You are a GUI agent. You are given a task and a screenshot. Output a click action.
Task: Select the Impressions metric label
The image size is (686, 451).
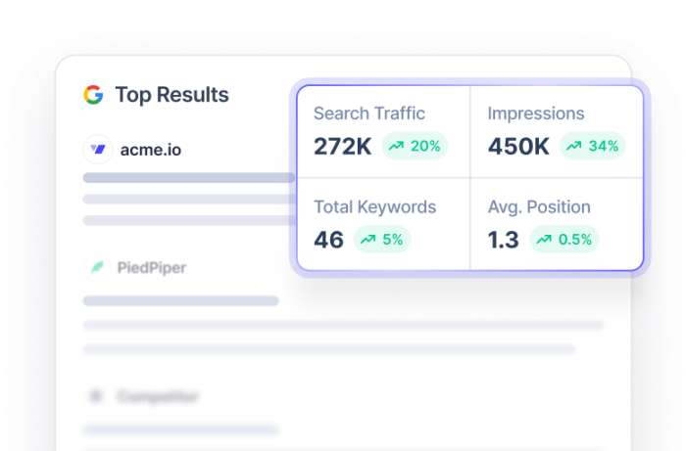(x=536, y=113)
